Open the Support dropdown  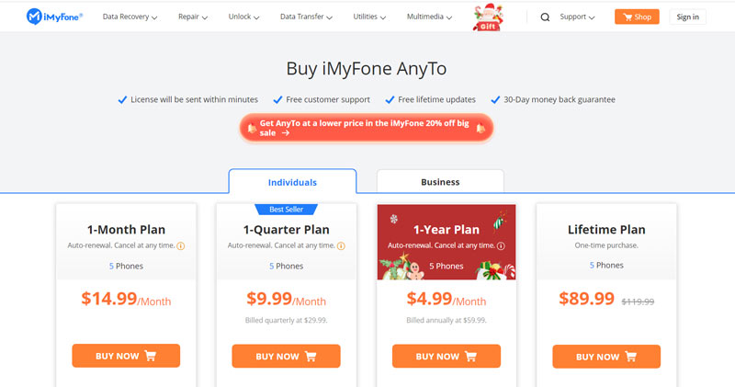coord(577,17)
